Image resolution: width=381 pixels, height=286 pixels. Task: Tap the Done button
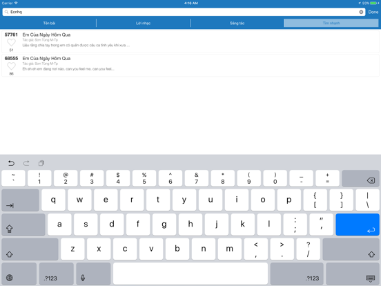[373, 12]
